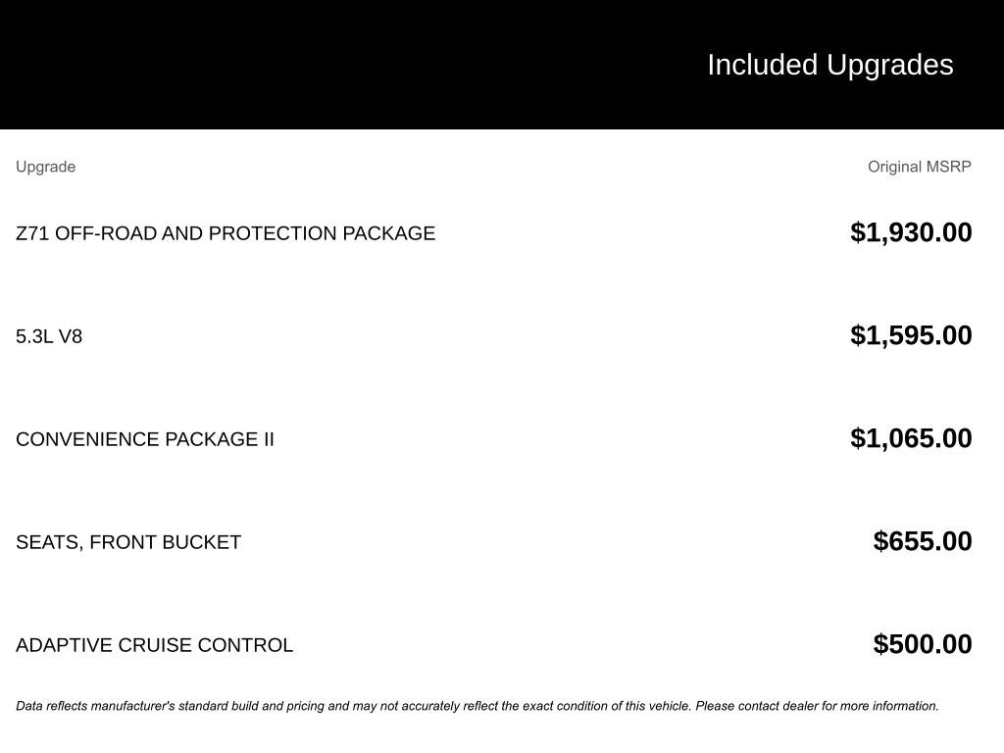1004x753 pixels.
Task: Click the $1,930.00 price
Action: coord(911,232)
